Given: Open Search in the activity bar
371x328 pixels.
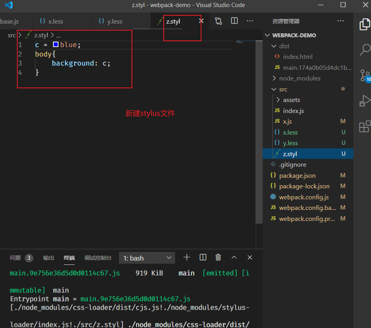Looking at the screenshot, I should coord(365,49).
